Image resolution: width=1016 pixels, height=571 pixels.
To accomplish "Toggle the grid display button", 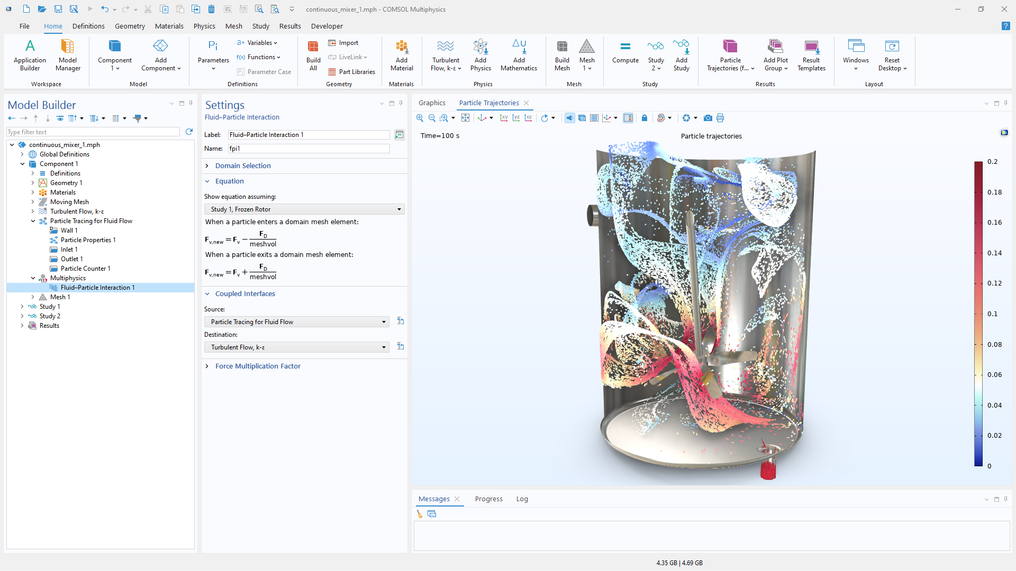I will (594, 118).
